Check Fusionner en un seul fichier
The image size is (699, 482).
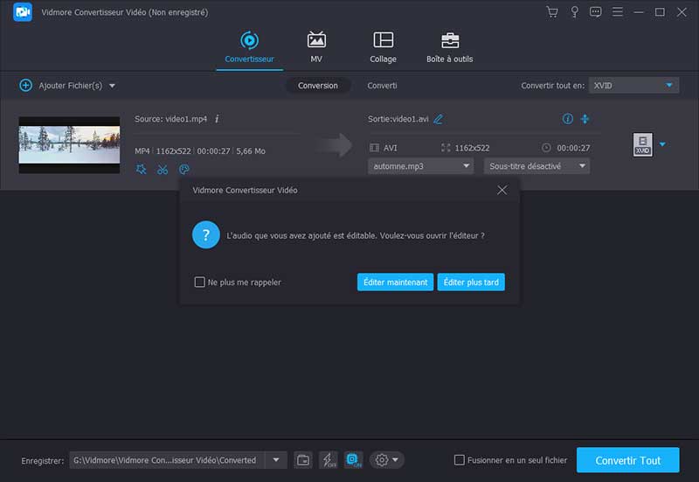pyautogui.click(x=460, y=460)
